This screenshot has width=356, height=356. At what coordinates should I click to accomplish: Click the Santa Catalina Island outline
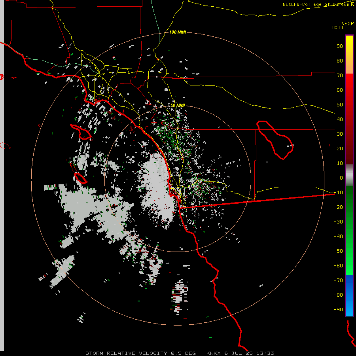pos(81,132)
